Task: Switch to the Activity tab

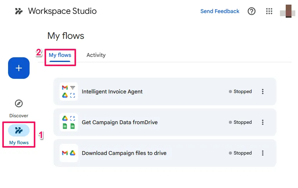Action: 96,55
